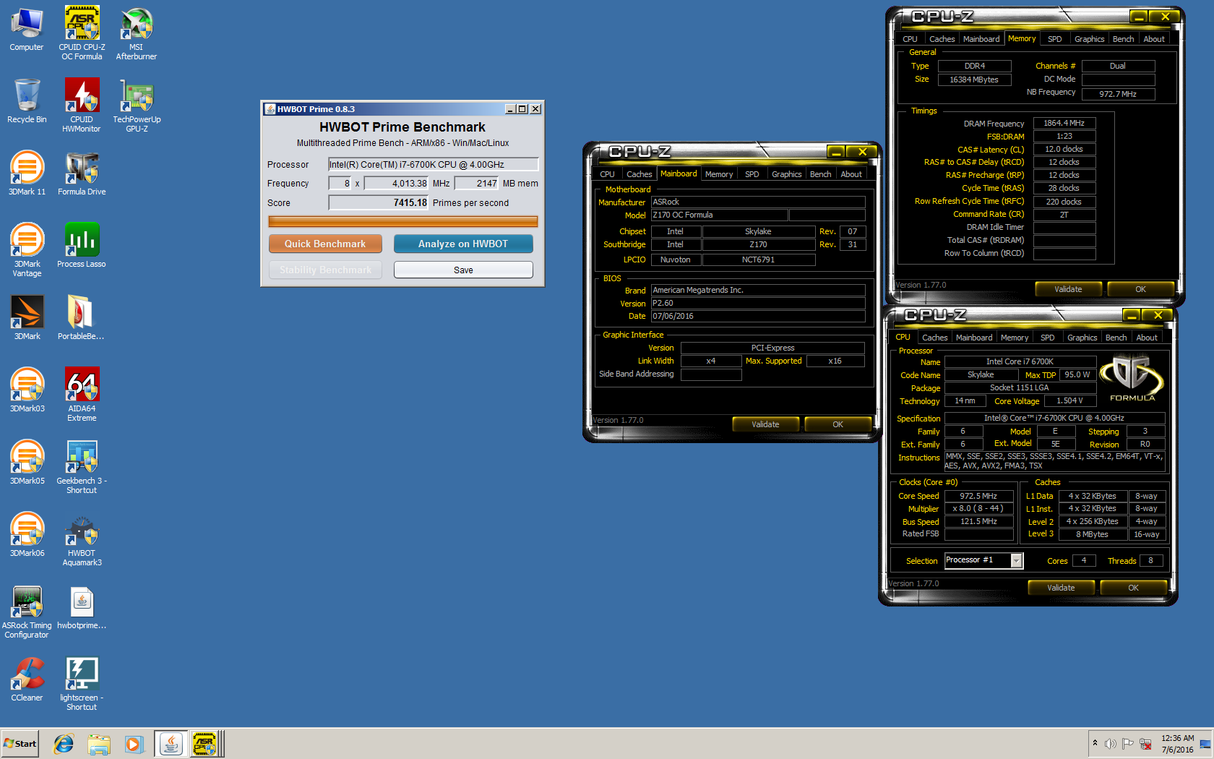Viewport: 1214px width, 759px height.
Task: Launch Process Lasso shortcut
Action: (x=82, y=246)
